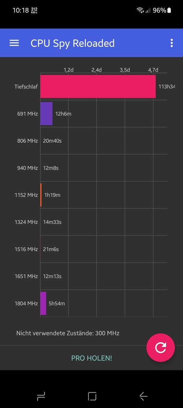This screenshot has width=183, height=408.
Task: Tap the 4,7d axis label
Action: (x=153, y=70)
